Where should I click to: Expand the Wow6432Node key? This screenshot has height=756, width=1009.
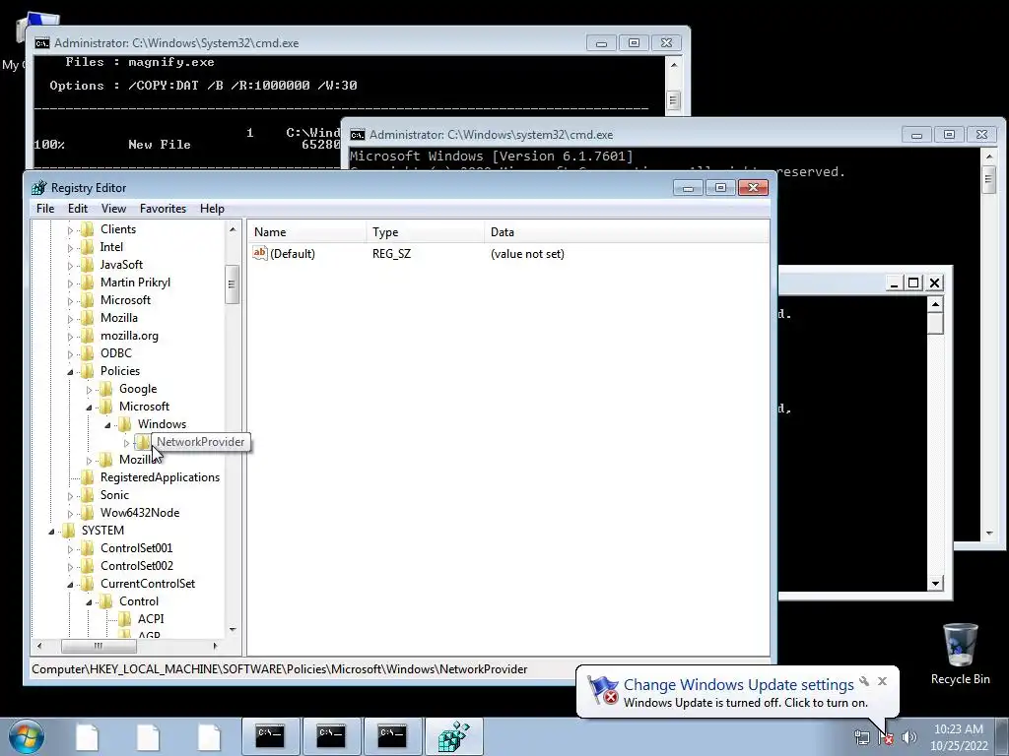pos(70,513)
